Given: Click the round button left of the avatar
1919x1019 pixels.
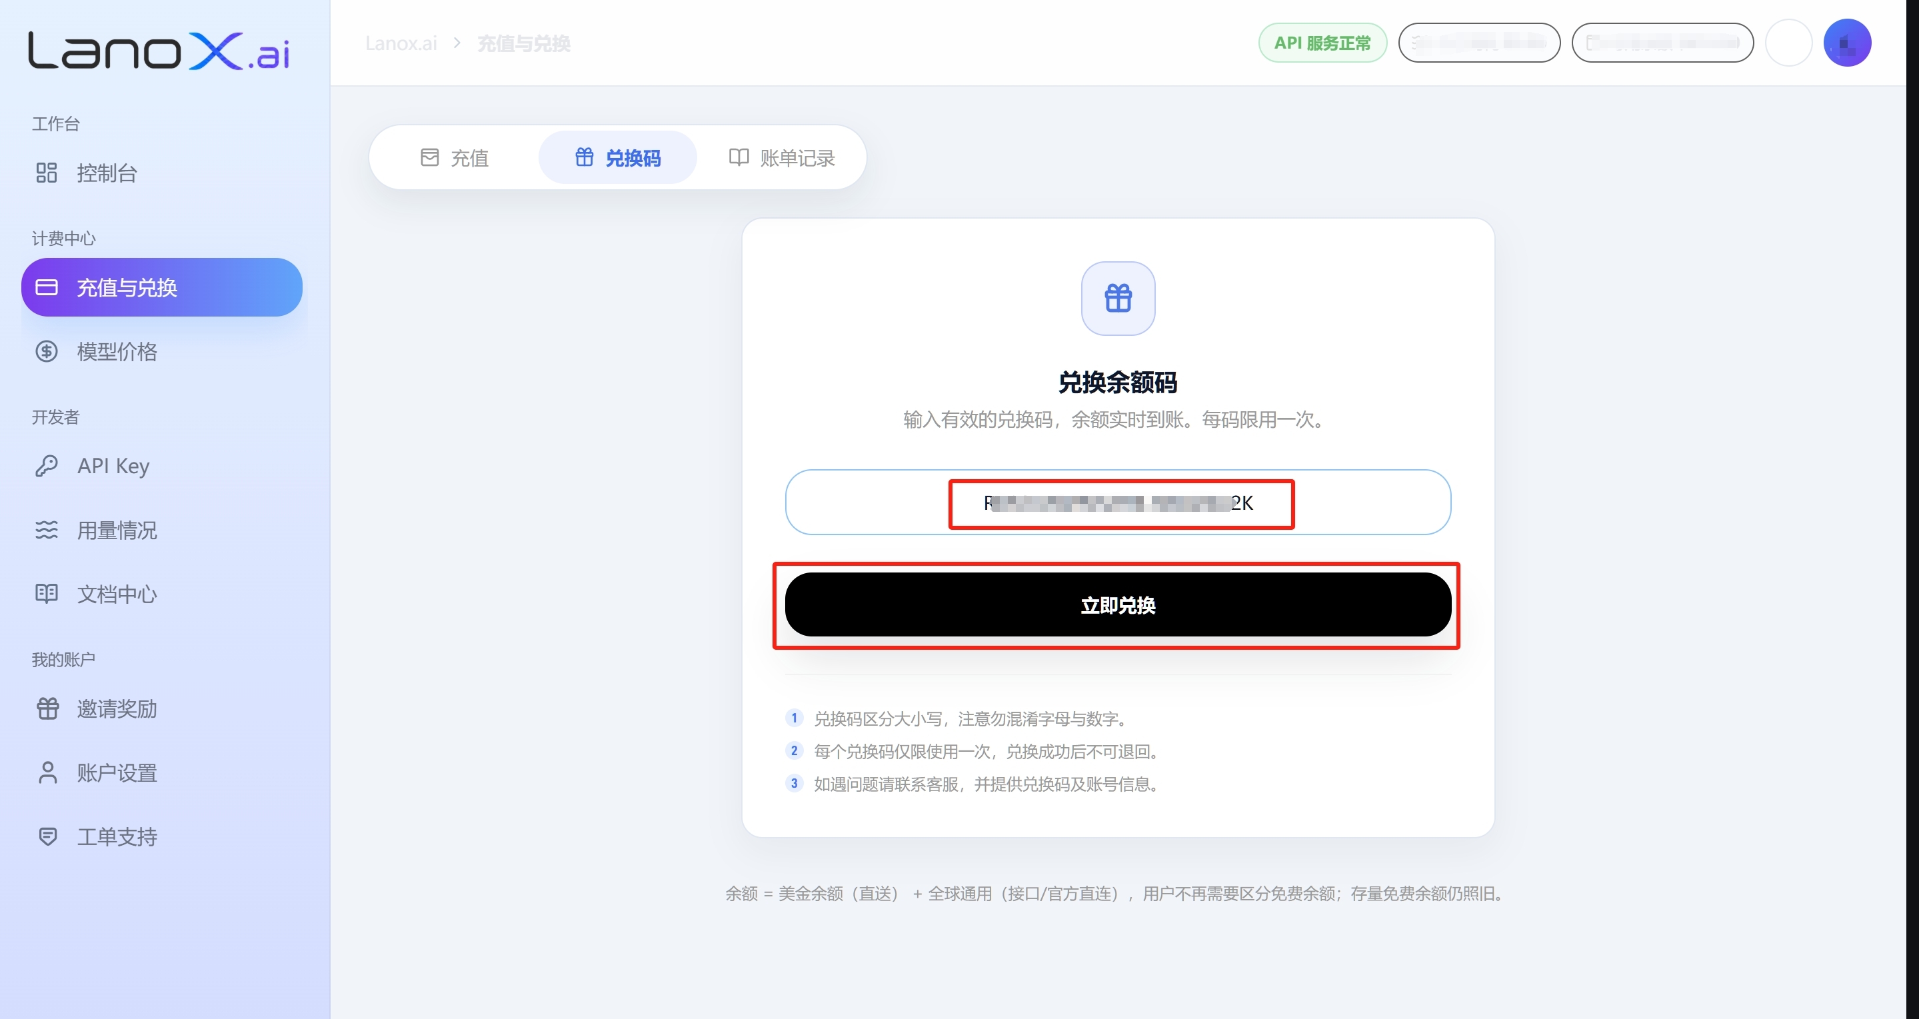Looking at the screenshot, I should 1788,43.
